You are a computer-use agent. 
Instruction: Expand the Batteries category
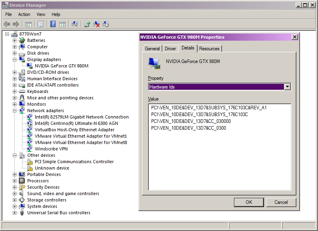pos(15,40)
